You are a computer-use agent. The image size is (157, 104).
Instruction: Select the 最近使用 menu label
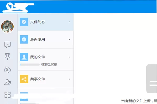click(x=38, y=39)
